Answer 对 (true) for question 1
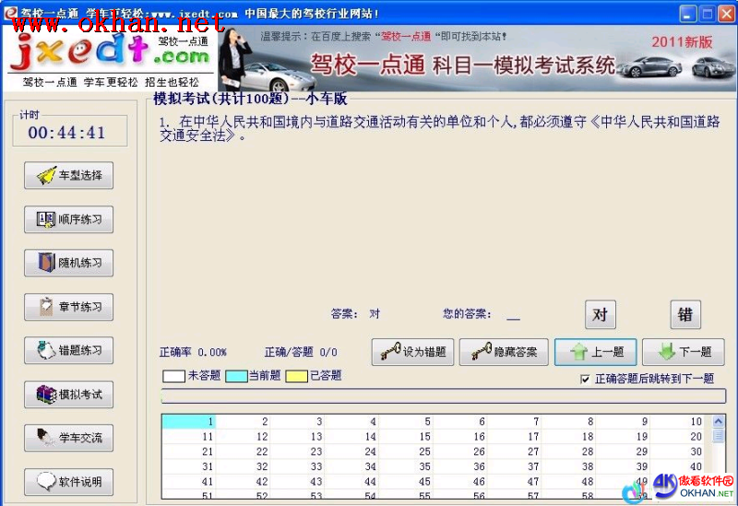The image size is (738, 506). point(601,314)
